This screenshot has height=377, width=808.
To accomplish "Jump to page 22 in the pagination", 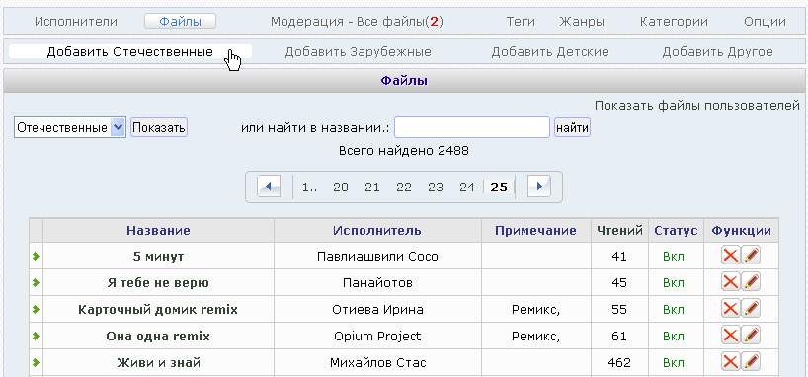I will (x=404, y=188).
